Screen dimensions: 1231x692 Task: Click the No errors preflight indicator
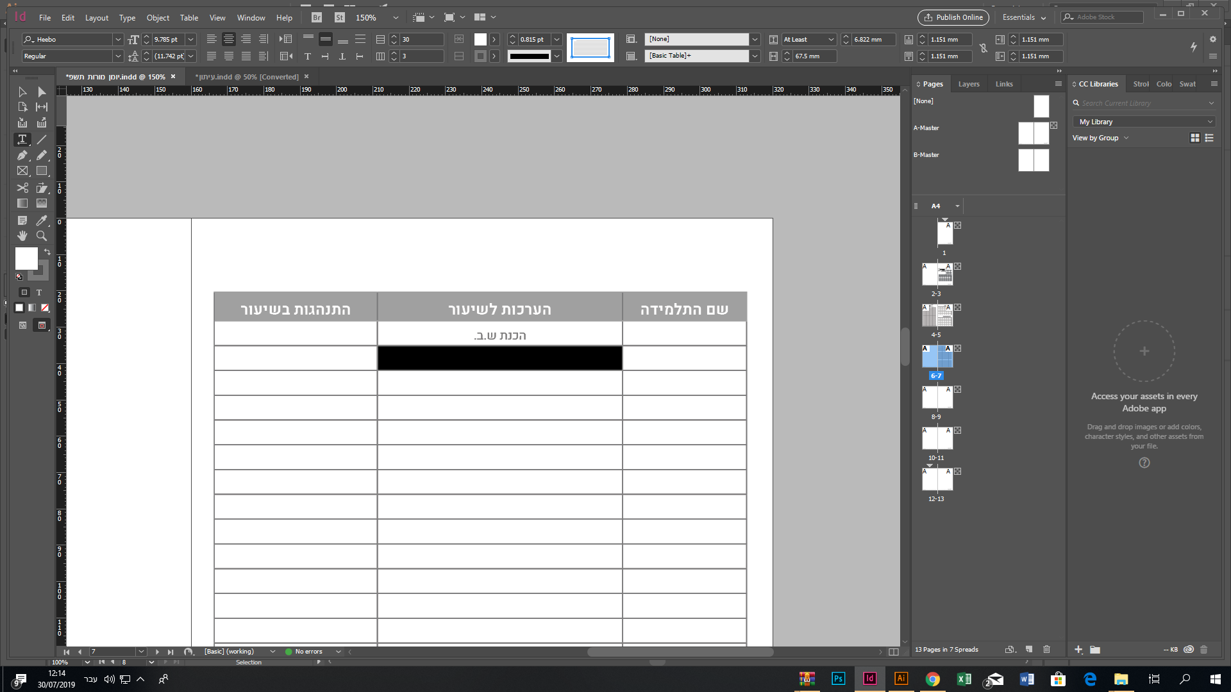pos(308,651)
